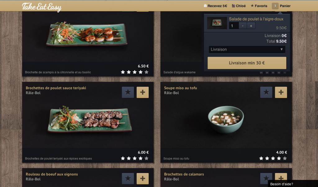
Task: Toggle favorite star for Rouleau de boeuf aux oignons
Action: coord(128,179)
